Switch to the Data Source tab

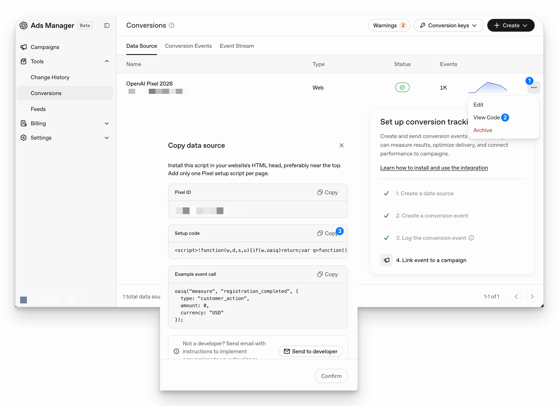click(x=141, y=46)
